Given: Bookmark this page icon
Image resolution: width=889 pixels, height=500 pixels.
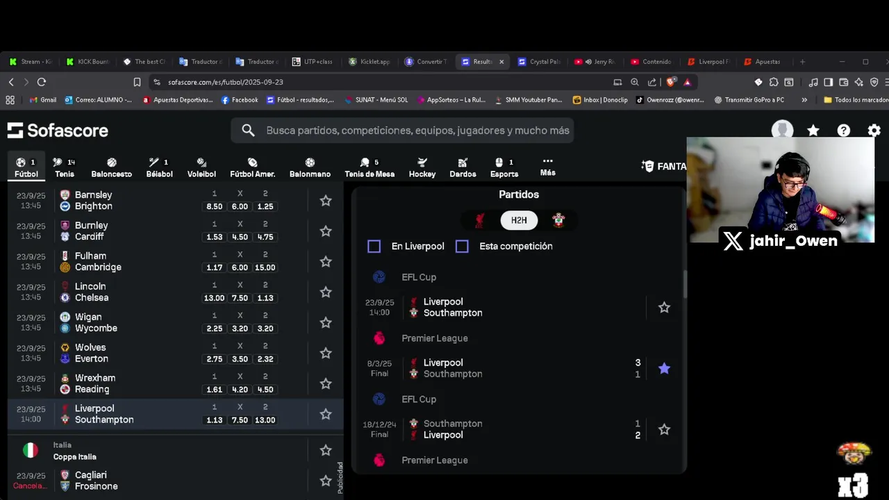Looking at the screenshot, I should coord(137,82).
